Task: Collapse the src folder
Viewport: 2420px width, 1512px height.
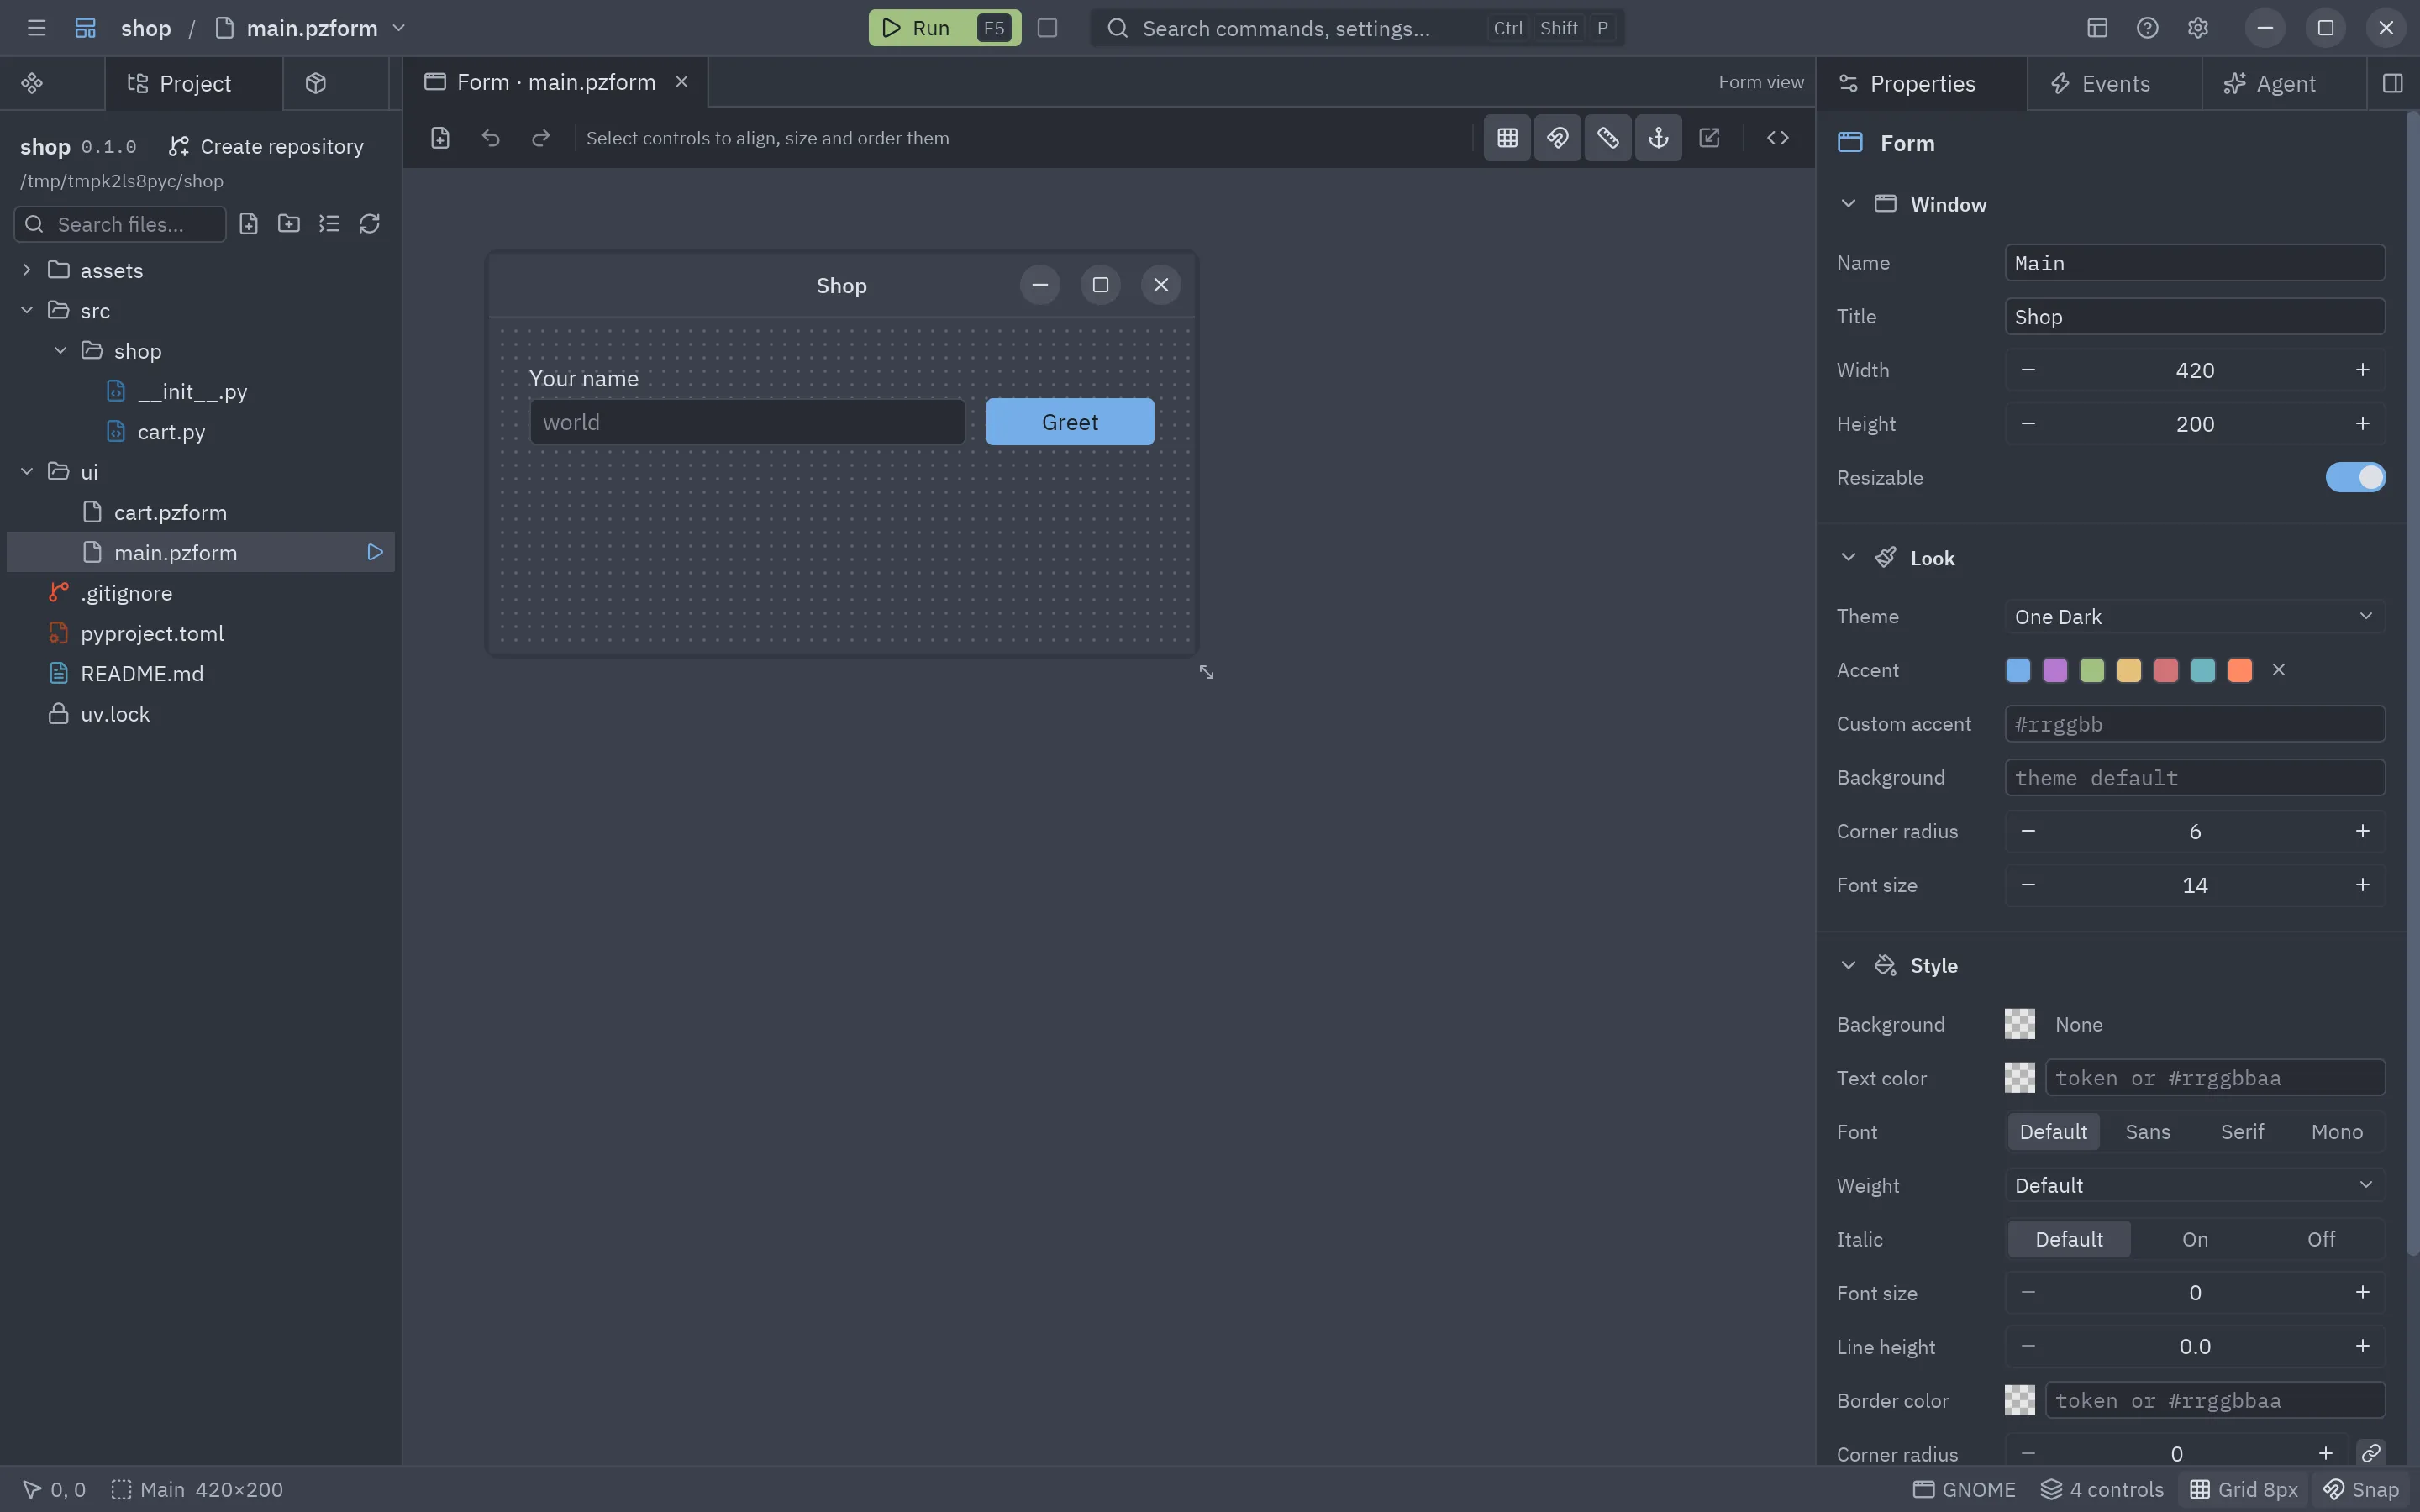Action: click(27, 310)
